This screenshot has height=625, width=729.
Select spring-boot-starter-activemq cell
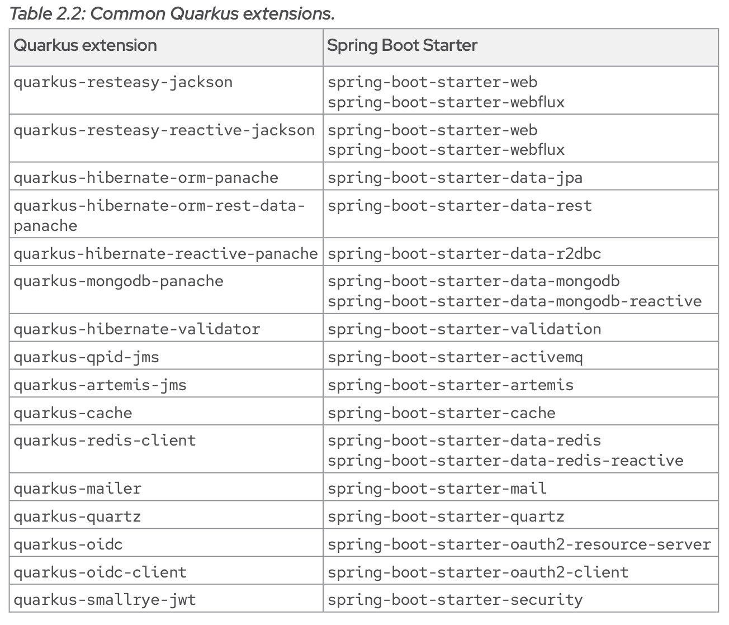[x=455, y=357]
